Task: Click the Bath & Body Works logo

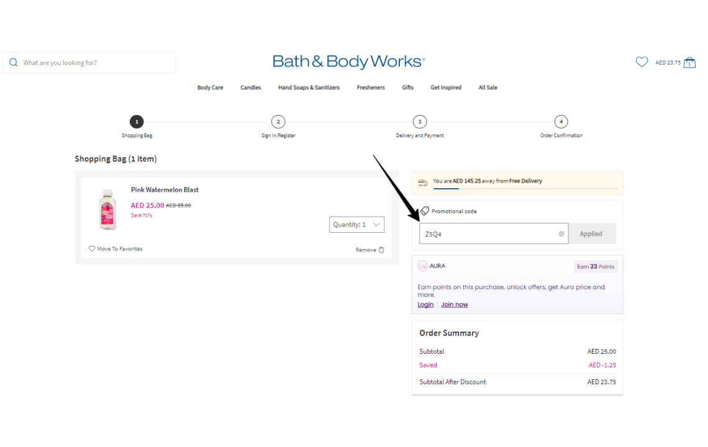Action: click(348, 61)
